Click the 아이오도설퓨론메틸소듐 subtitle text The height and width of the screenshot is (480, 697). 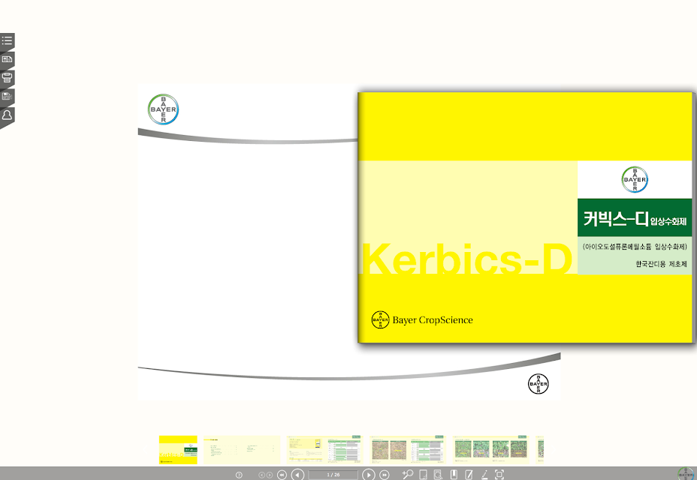pyautogui.click(x=635, y=247)
